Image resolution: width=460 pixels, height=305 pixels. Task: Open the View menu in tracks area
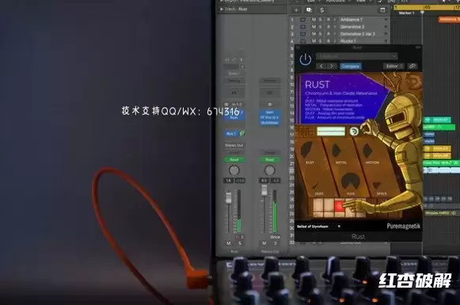[x=360, y=1]
